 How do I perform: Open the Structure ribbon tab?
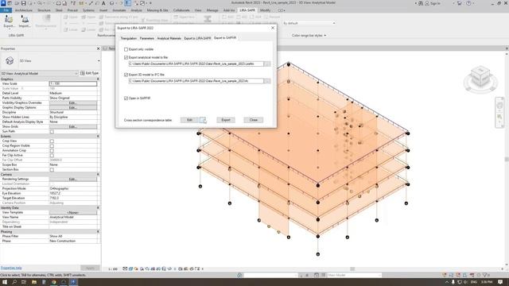point(44,10)
